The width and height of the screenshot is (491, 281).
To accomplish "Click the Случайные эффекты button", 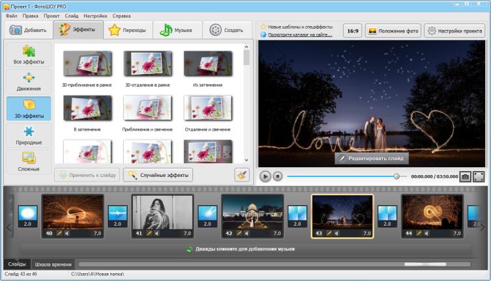I will (158, 174).
